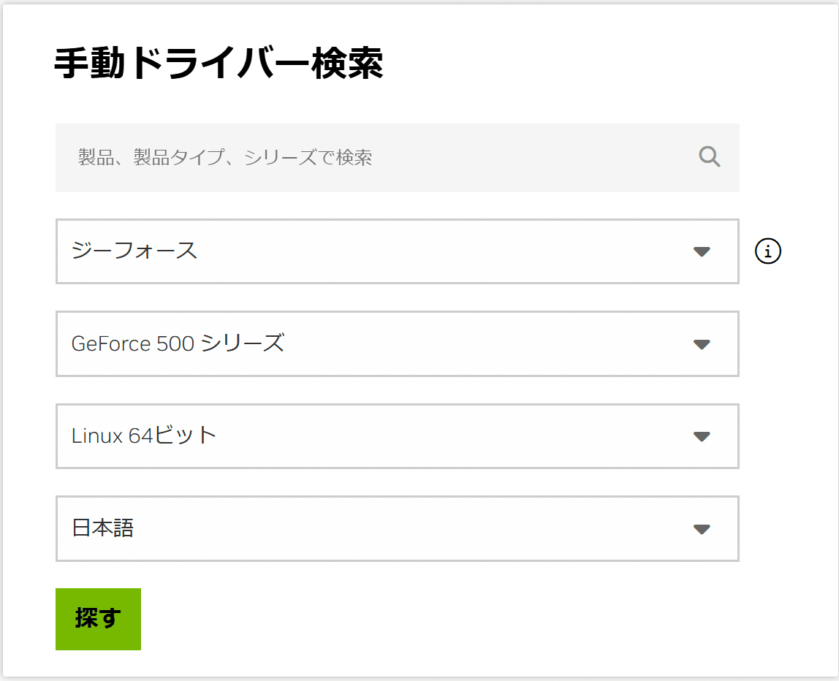
Task: Focus the 製品、製品タイプ search field
Action: [397, 158]
